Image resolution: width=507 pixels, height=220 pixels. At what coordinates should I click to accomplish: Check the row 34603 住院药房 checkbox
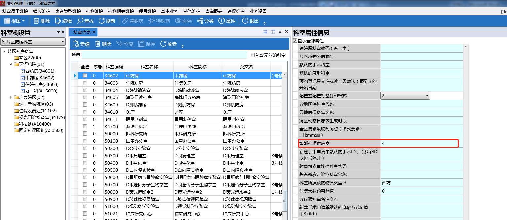click(x=85, y=83)
